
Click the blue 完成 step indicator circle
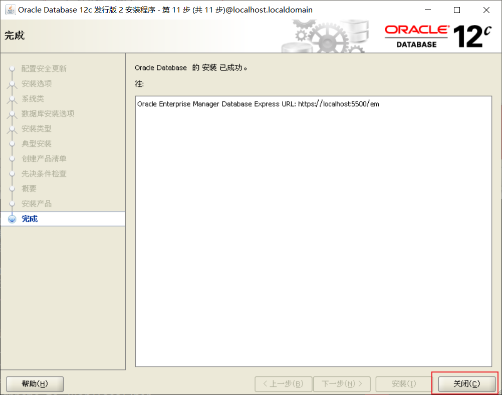point(12,219)
